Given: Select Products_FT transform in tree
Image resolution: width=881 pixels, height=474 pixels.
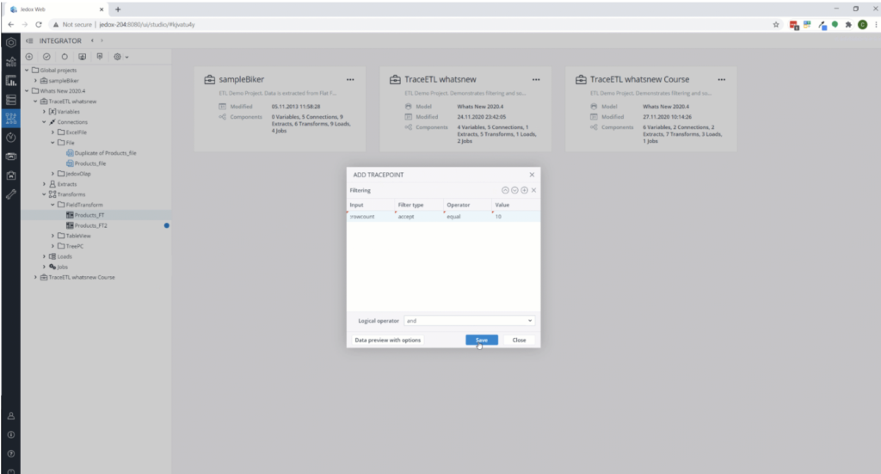Looking at the screenshot, I should (x=89, y=215).
